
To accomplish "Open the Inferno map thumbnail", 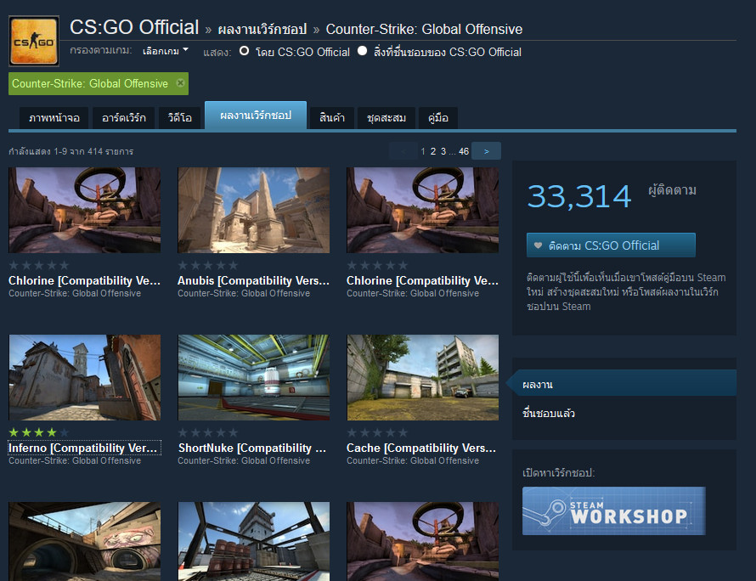I will pos(85,377).
